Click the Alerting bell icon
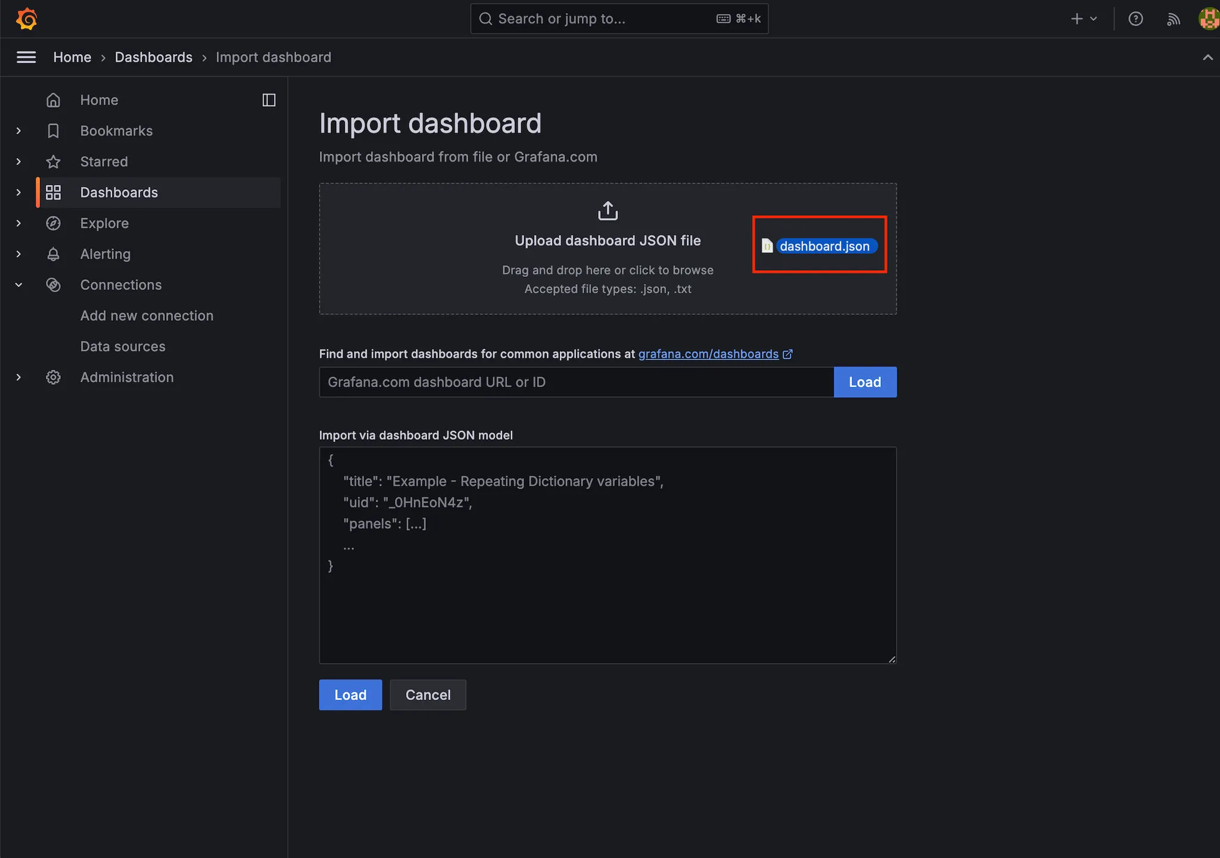 (53, 254)
